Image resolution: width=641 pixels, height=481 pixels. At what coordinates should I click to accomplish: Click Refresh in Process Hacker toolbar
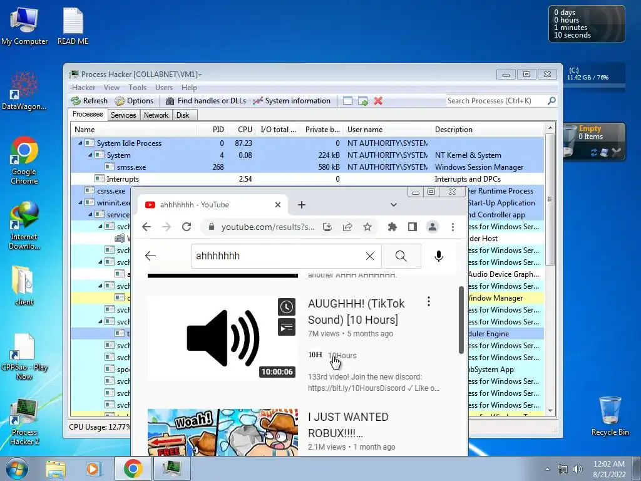(x=90, y=101)
